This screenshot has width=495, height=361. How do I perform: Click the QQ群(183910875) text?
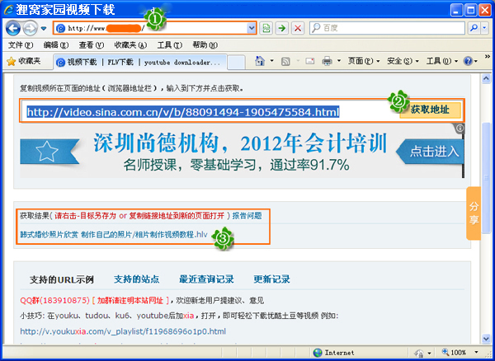(55, 301)
